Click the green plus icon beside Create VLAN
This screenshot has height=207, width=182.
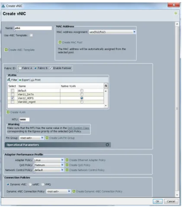click(8, 112)
